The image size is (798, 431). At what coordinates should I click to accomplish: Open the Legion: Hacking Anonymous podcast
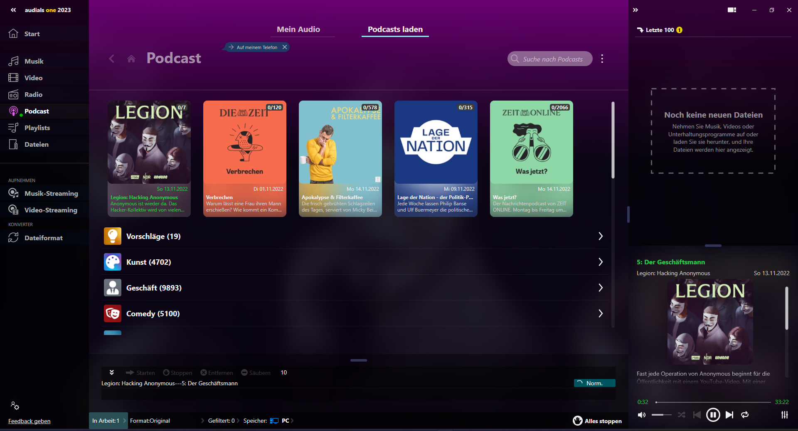point(149,158)
